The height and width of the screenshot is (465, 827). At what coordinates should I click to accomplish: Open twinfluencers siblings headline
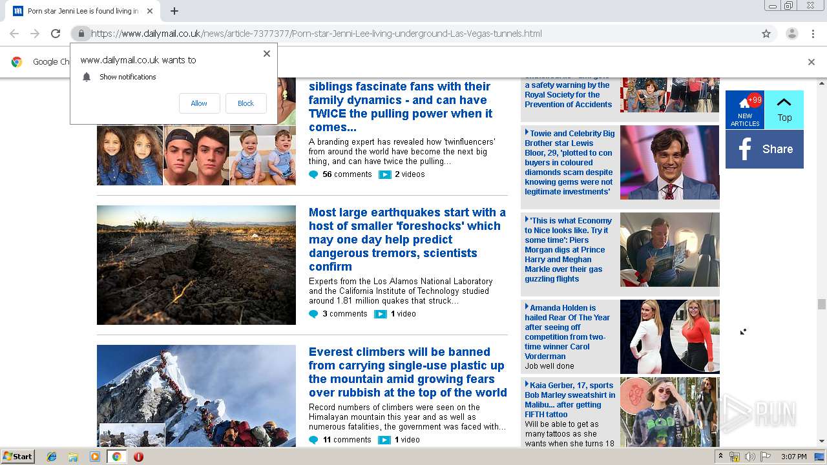(x=401, y=107)
